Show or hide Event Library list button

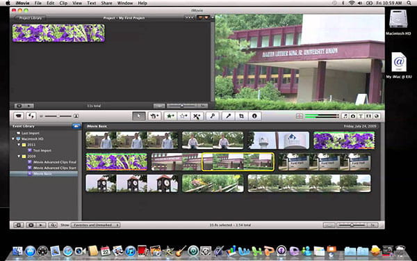pyautogui.click(x=19, y=225)
